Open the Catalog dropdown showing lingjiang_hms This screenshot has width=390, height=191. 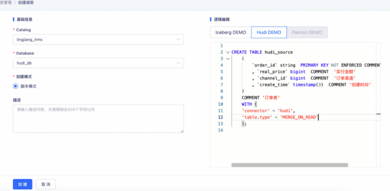(98, 40)
